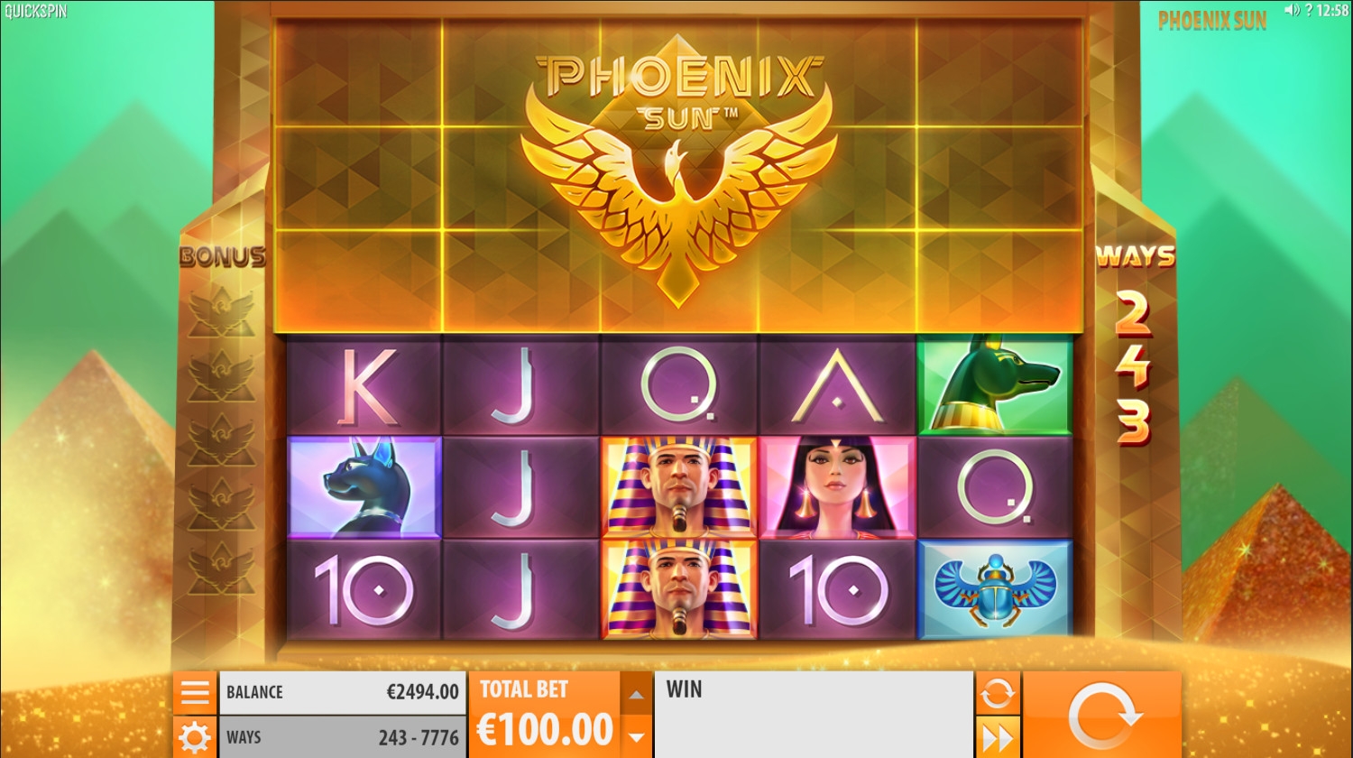Enable autoplay with the circular arrows icon

(x=998, y=693)
